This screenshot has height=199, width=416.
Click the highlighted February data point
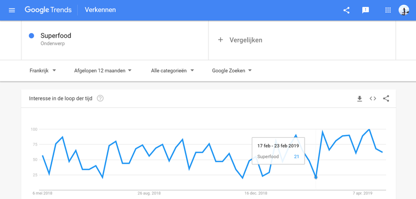click(x=316, y=177)
